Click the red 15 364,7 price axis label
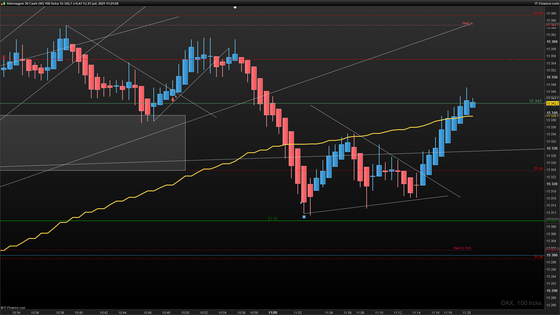Image resolution: width=560 pixels, height=315 pixels. tap(552, 25)
